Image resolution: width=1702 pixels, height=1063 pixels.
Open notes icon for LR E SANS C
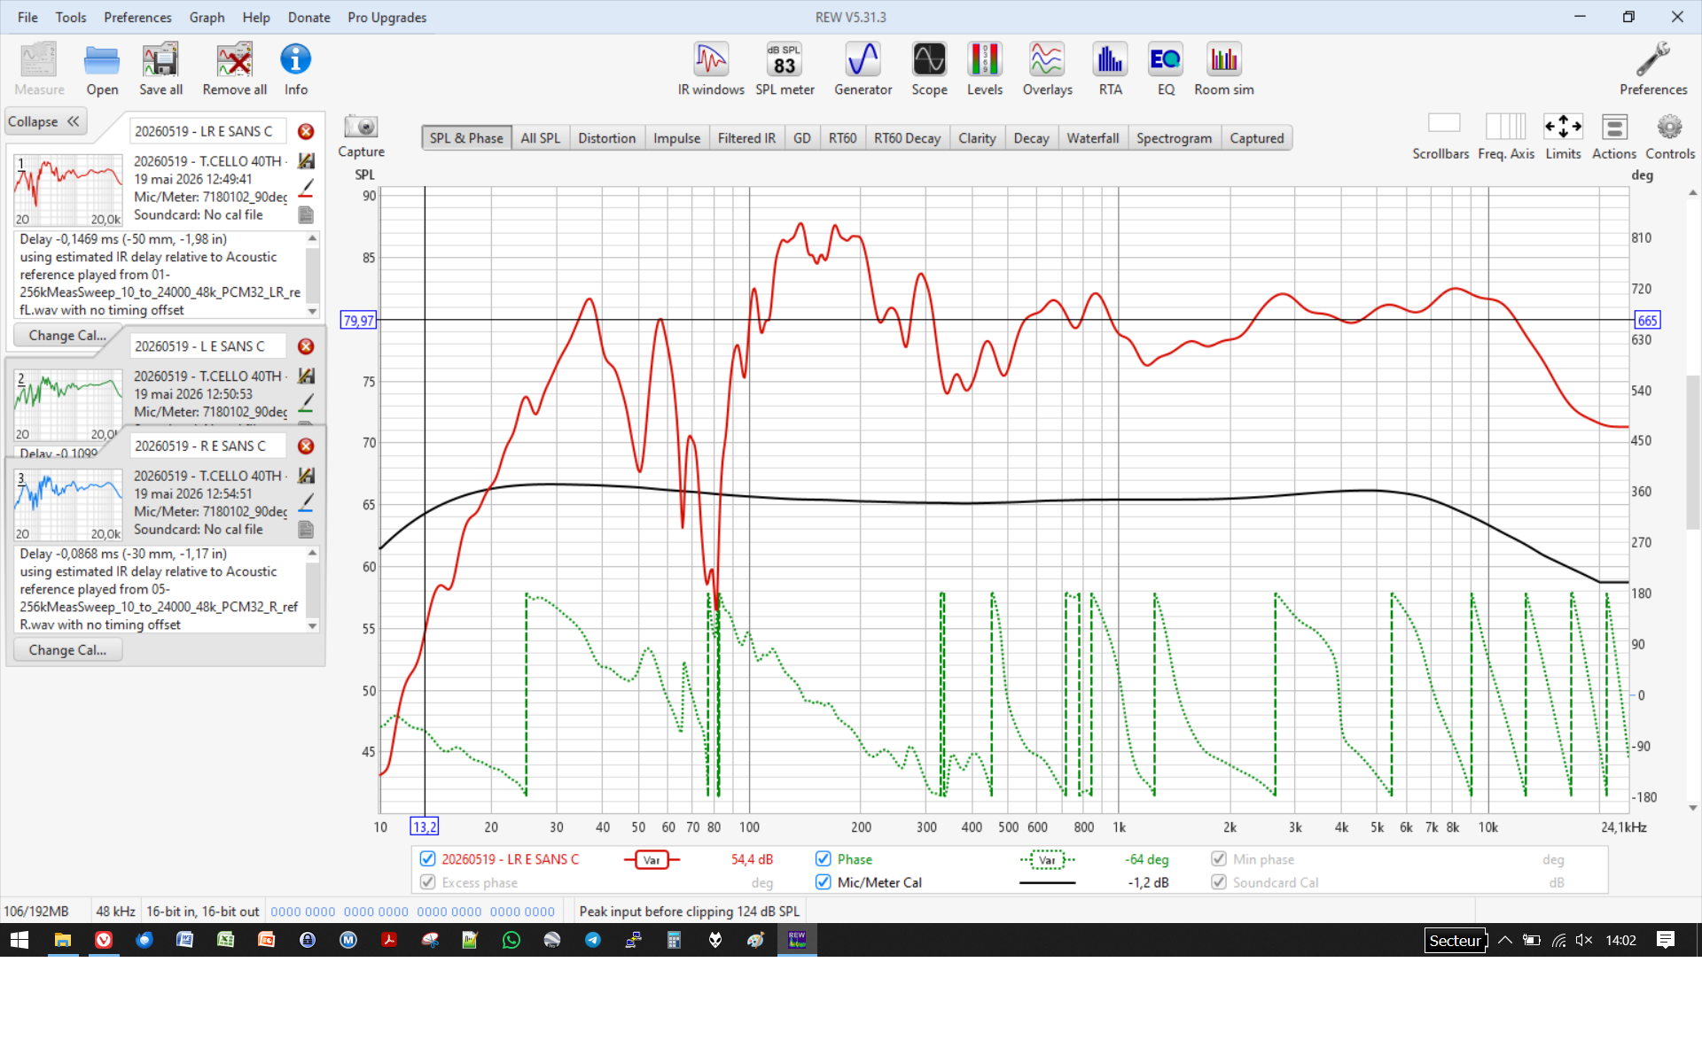click(x=306, y=214)
